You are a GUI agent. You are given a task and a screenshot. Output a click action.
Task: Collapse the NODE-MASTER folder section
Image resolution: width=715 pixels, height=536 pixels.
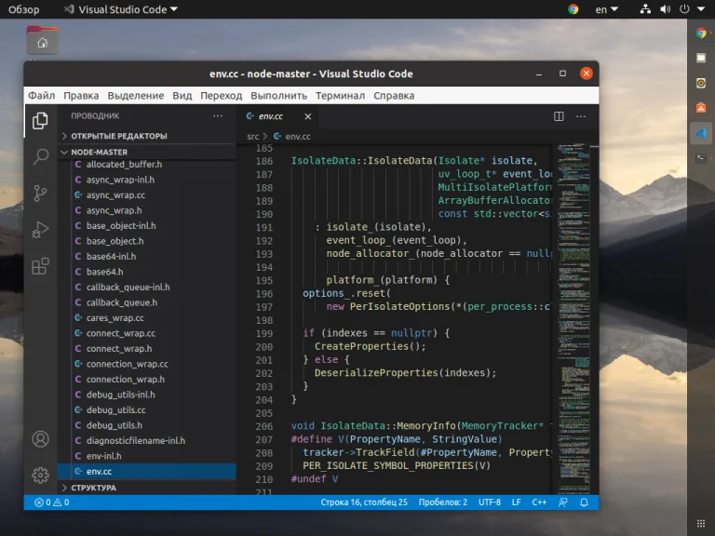(99, 152)
